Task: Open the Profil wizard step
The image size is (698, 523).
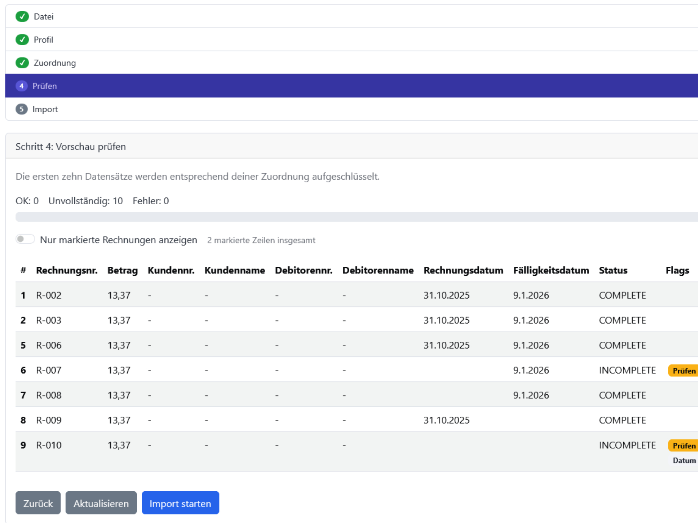Action: click(x=351, y=40)
